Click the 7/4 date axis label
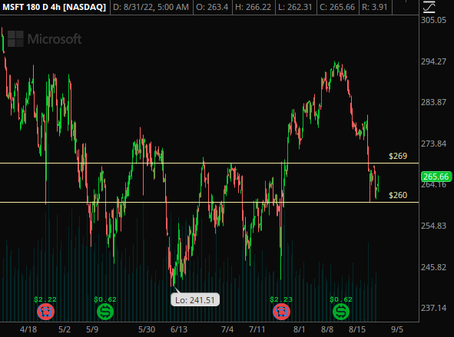Screen dimensions: 454x337 tap(227, 329)
